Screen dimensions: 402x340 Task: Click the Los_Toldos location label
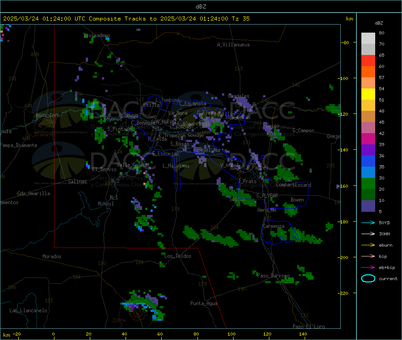click(178, 256)
